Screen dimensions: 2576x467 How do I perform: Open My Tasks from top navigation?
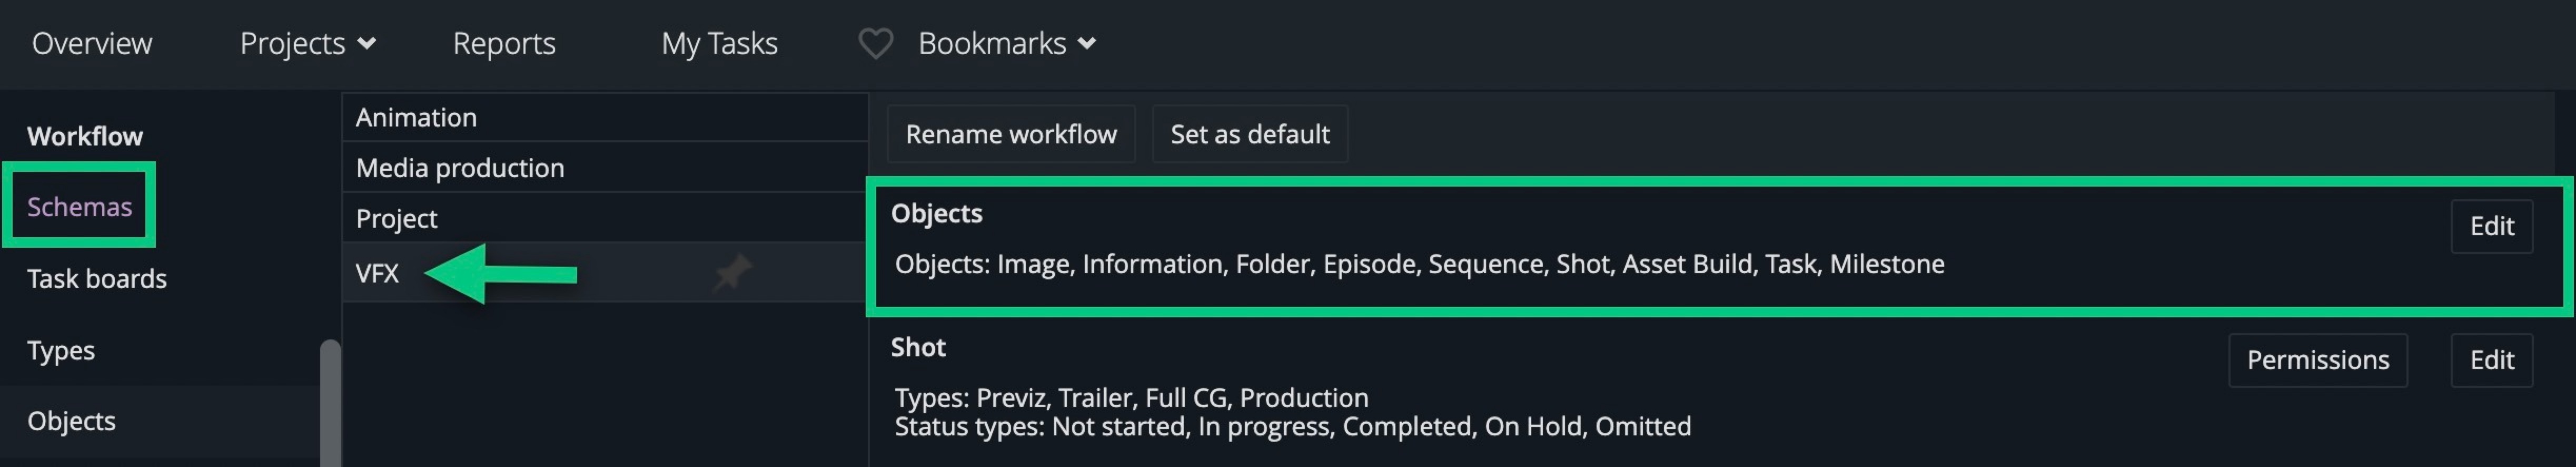(719, 44)
